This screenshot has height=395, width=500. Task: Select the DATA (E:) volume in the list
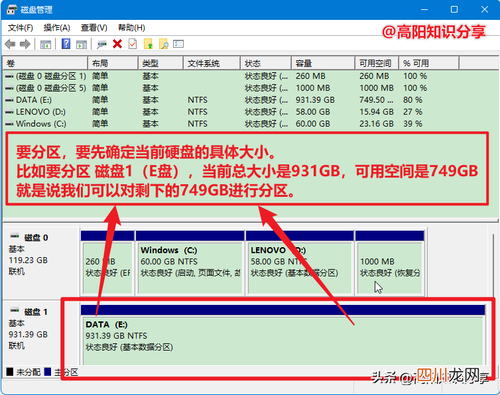[250, 100]
